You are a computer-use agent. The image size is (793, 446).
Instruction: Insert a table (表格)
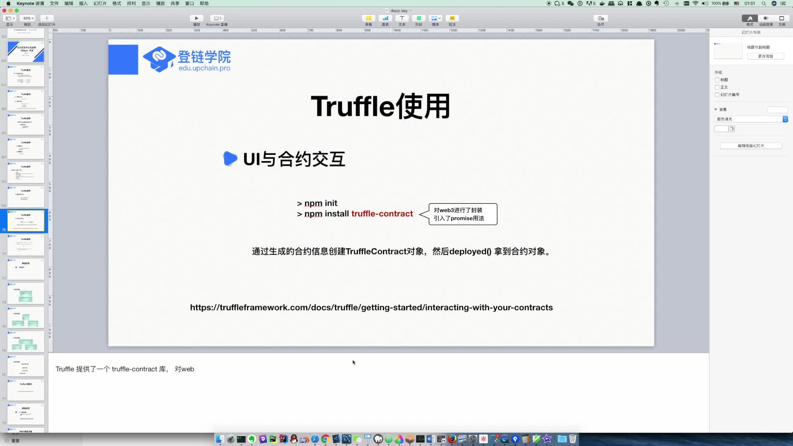(x=368, y=18)
